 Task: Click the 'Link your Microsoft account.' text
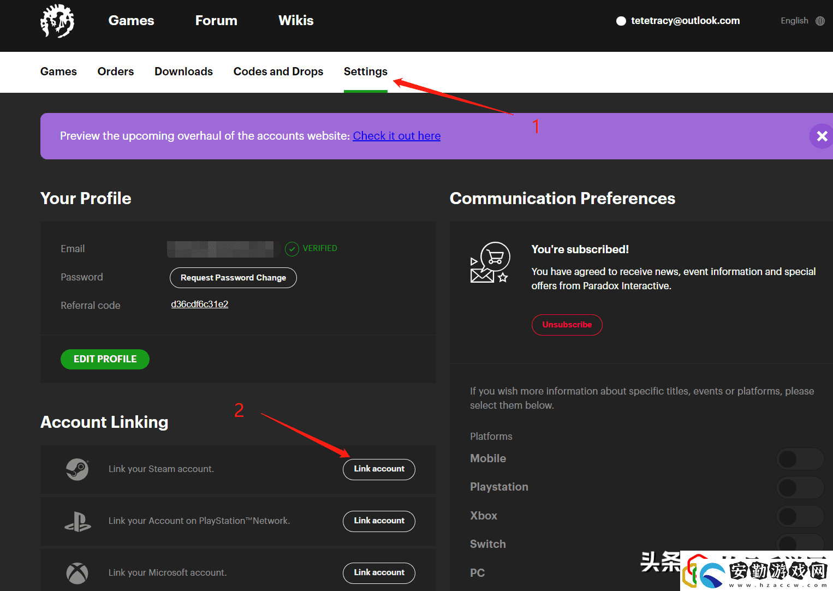[168, 573]
